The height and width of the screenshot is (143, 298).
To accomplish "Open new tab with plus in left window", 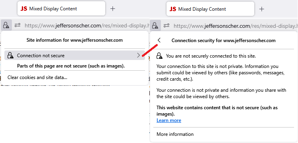I will coord(113,9).
